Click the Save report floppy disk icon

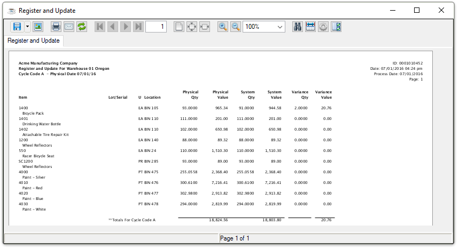pyautogui.click(x=17, y=27)
